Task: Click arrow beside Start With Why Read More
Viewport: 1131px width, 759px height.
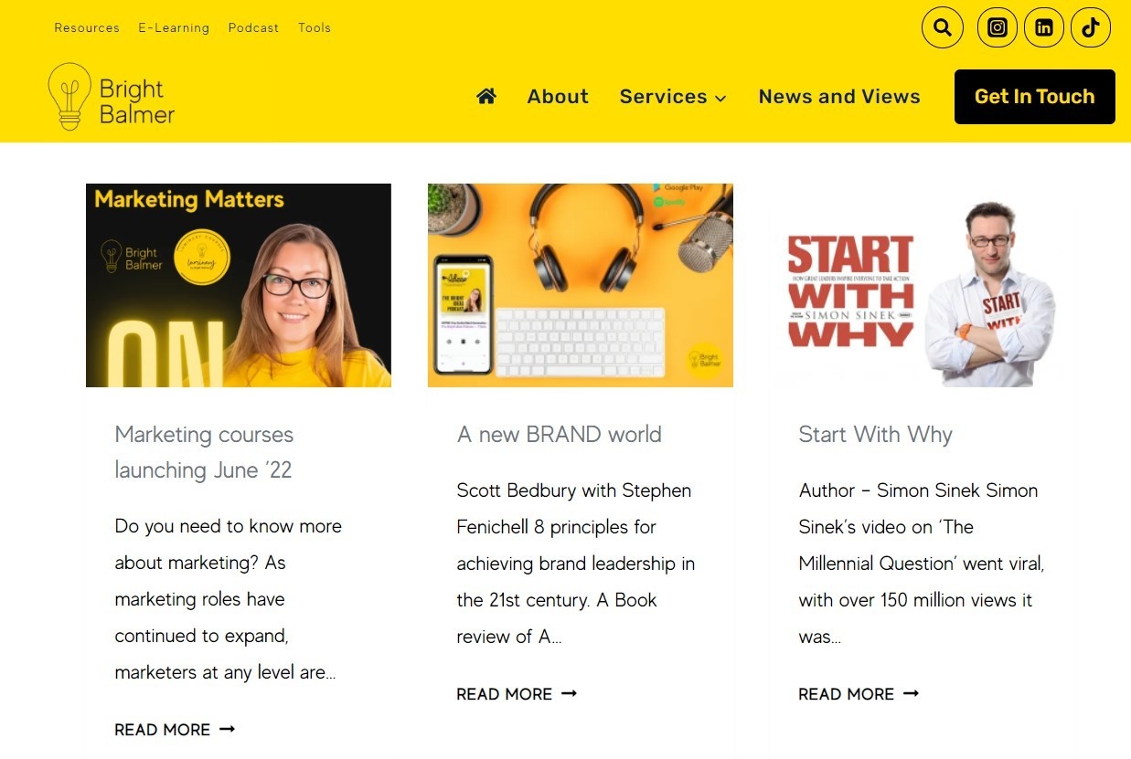Action: click(911, 694)
